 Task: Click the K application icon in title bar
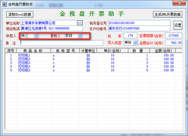4,4
